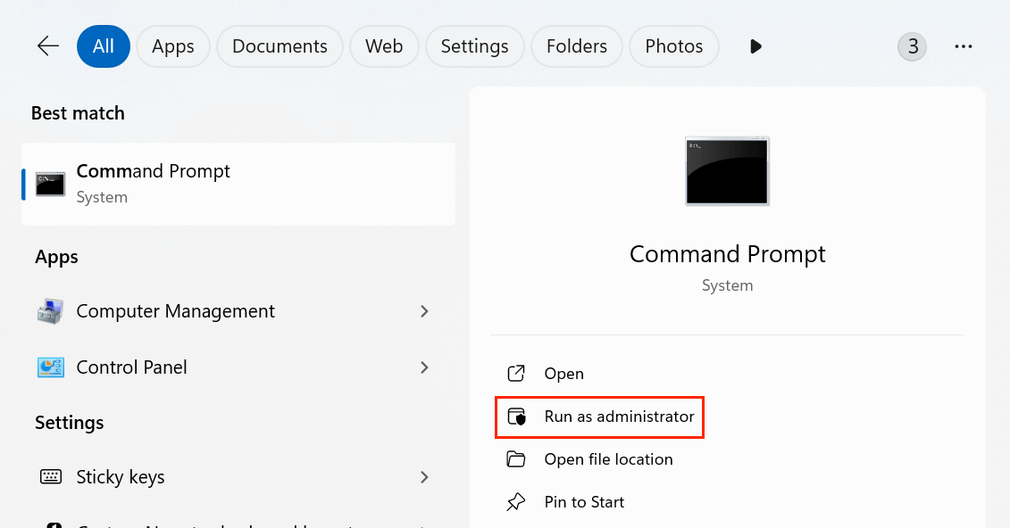
Task: Click the Sticky keys icon
Action: pyautogui.click(x=50, y=477)
